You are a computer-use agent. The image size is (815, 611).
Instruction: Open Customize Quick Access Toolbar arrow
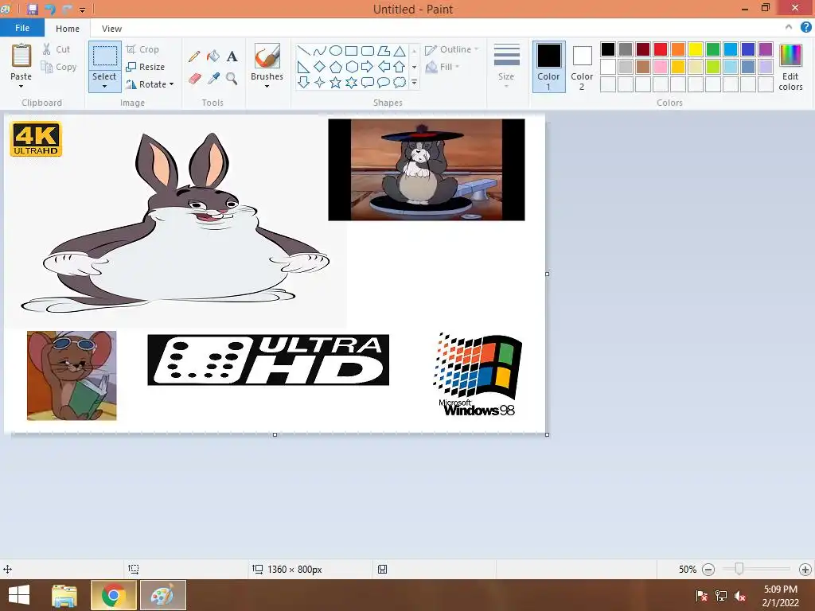pos(82,10)
